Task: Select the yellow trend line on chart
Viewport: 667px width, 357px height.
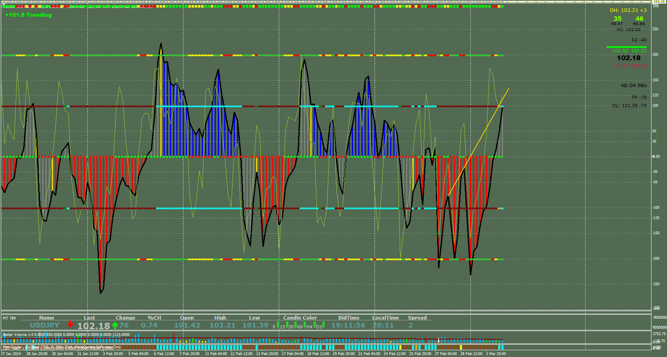Action: coord(479,141)
